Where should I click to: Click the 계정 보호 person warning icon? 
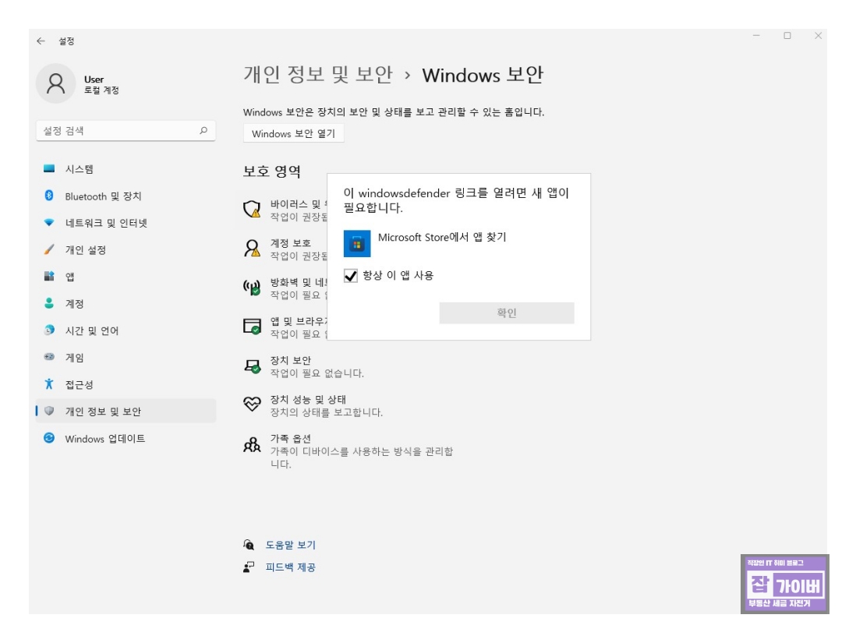coord(252,249)
